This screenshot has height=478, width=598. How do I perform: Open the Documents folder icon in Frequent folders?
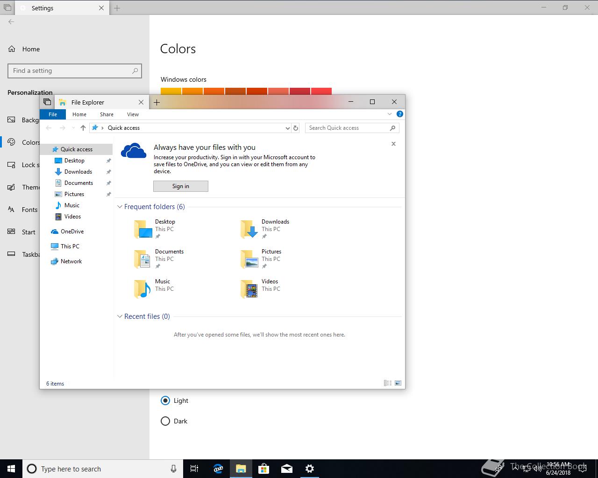click(x=143, y=260)
